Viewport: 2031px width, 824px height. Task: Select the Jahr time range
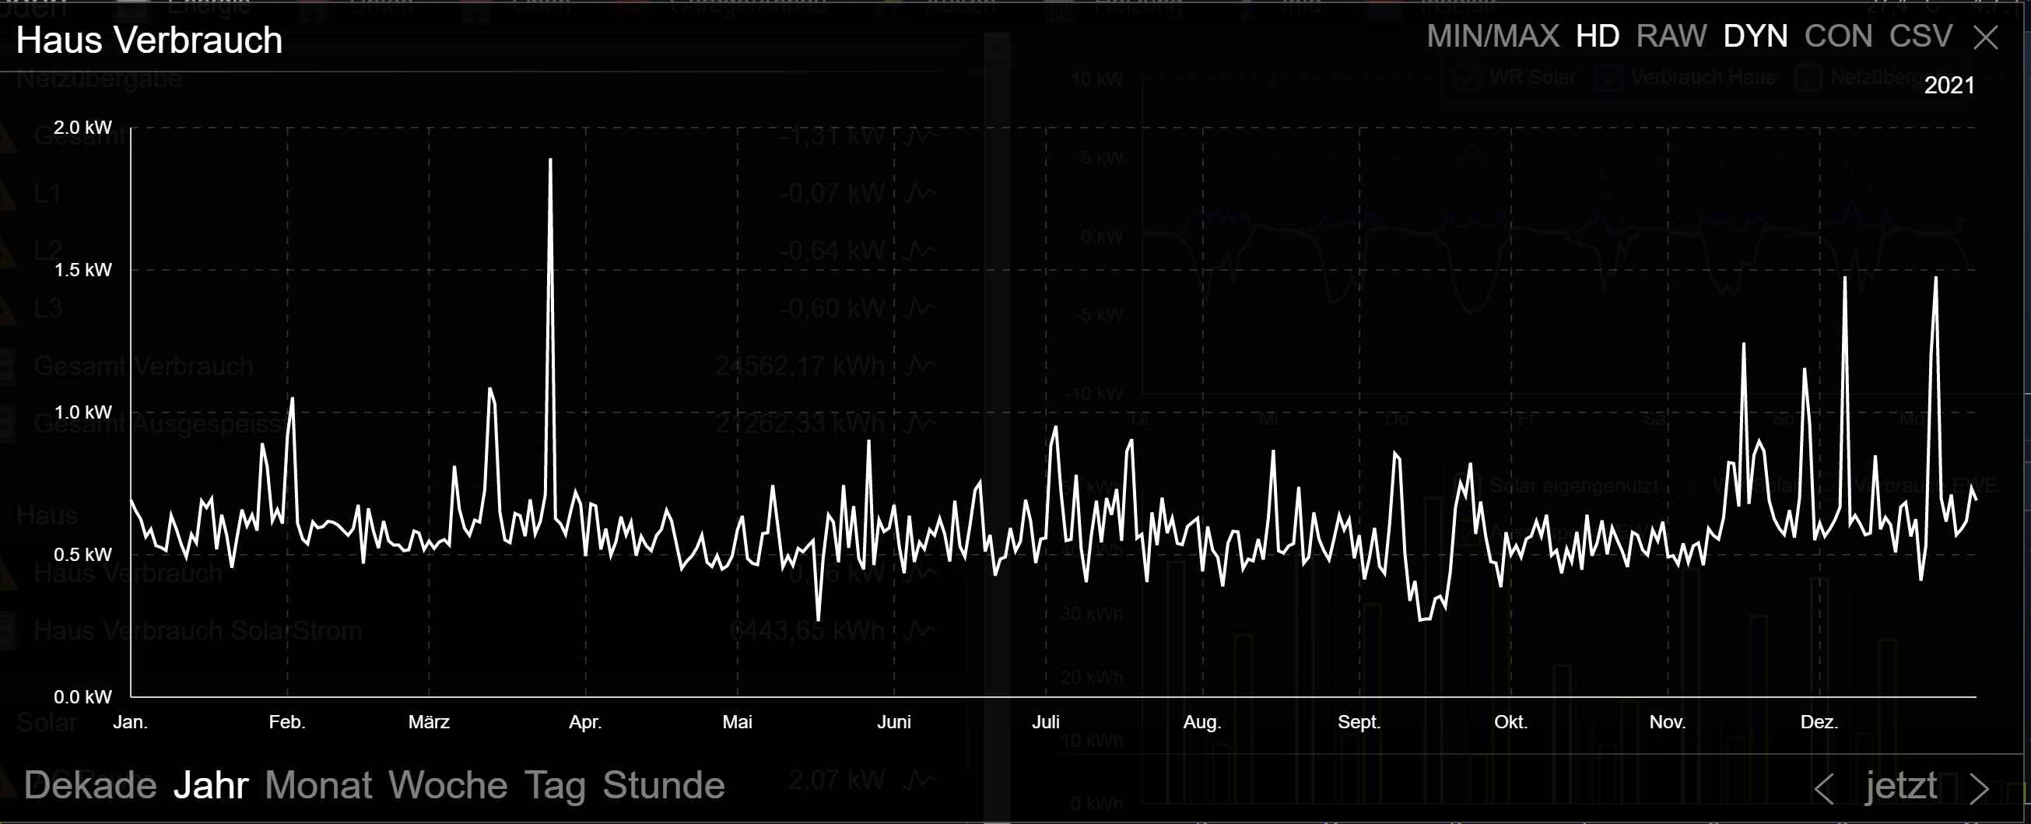point(212,785)
